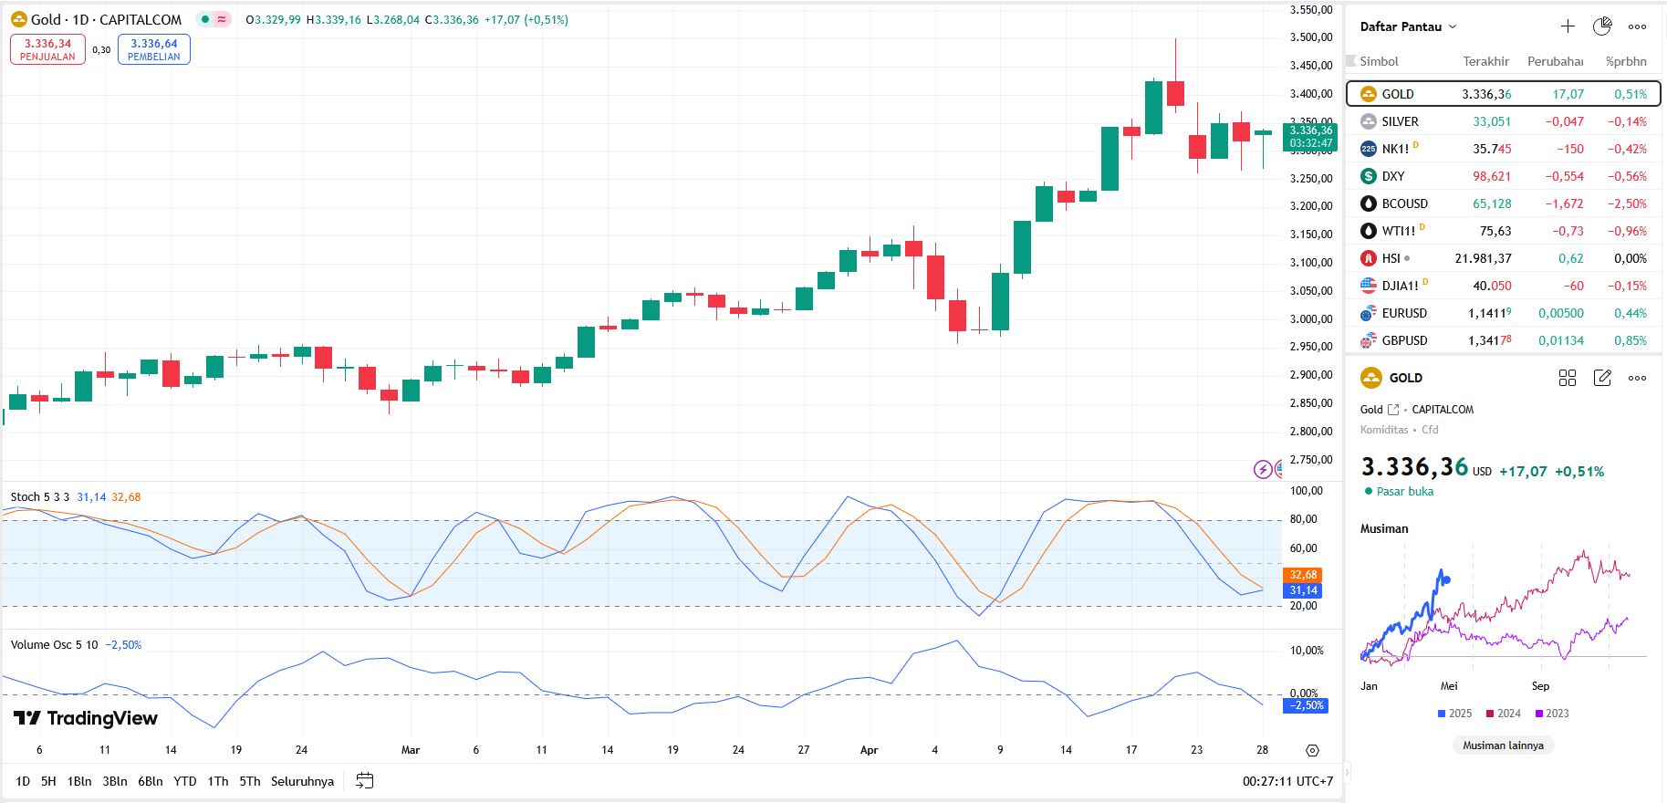Toggle the 2024 series in seasonal legend
Viewport: 1667px width, 803px height.
click(x=1504, y=714)
